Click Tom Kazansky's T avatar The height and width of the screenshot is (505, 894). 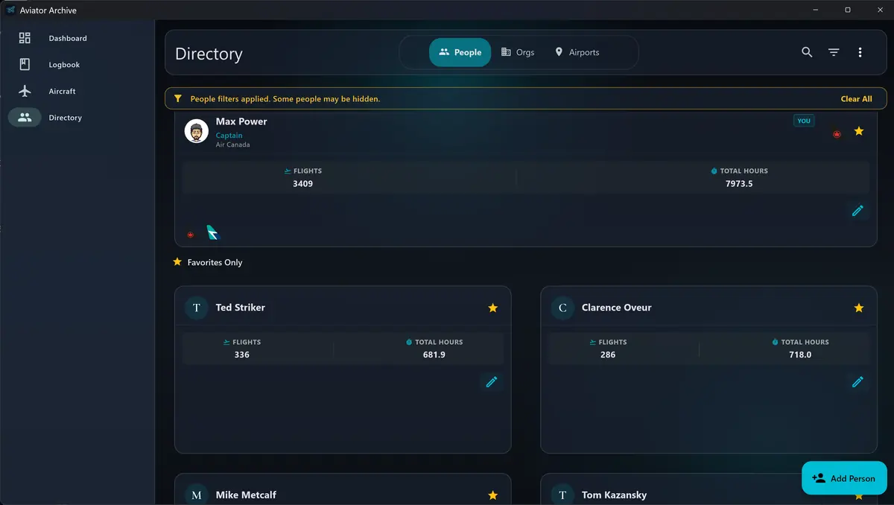(562, 495)
